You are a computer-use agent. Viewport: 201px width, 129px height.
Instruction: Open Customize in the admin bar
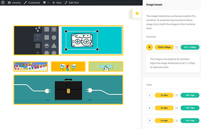click(32, 3)
